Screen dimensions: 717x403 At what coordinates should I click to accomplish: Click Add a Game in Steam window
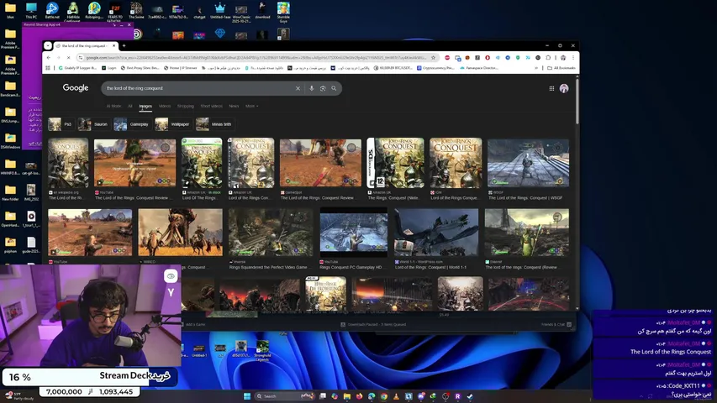click(x=193, y=324)
